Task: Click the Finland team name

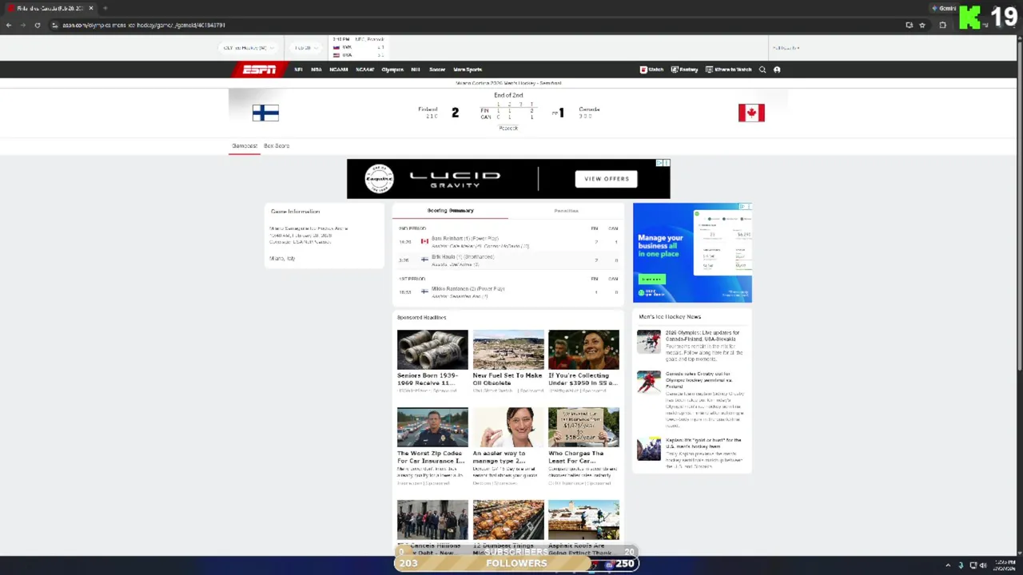Action: coord(428,109)
